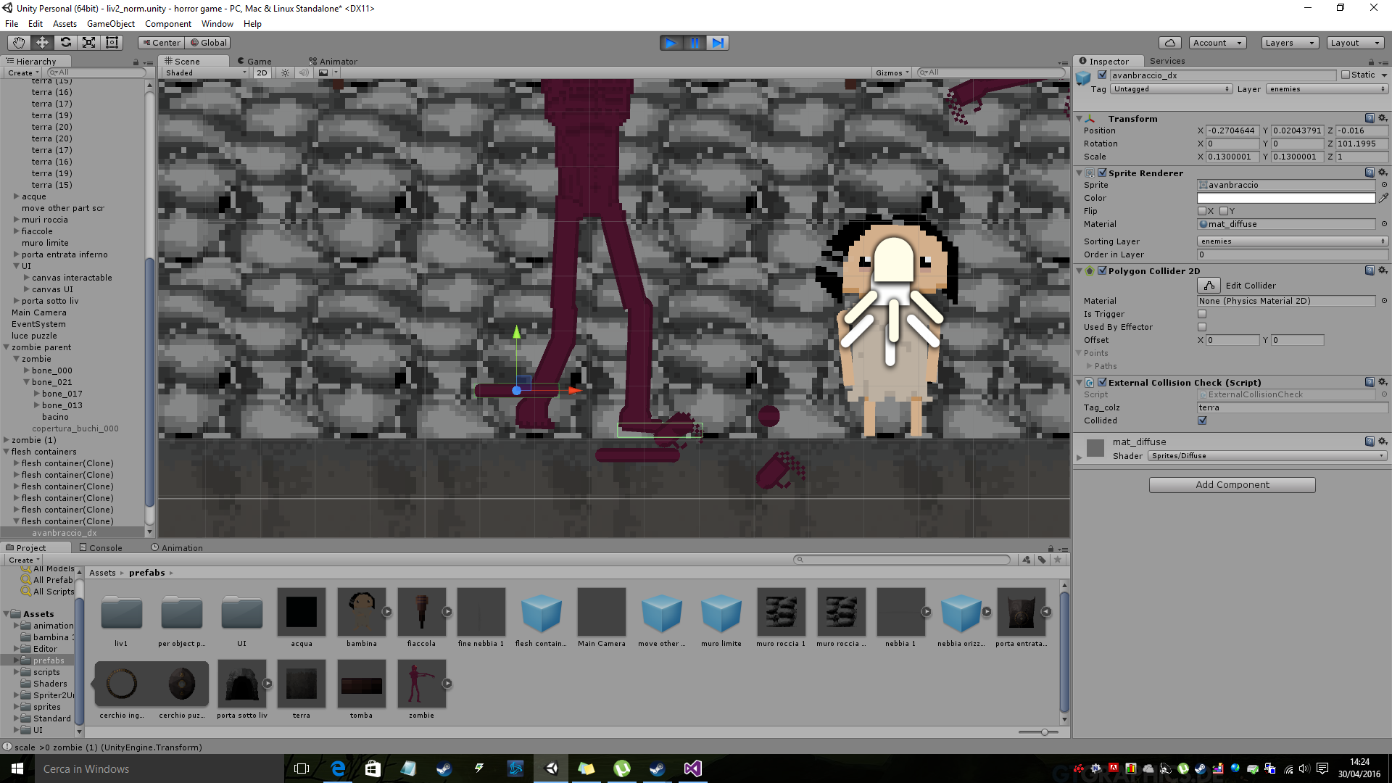
Task: Enable Is Trigger checkbox
Action: click(x=1202, y=314)
